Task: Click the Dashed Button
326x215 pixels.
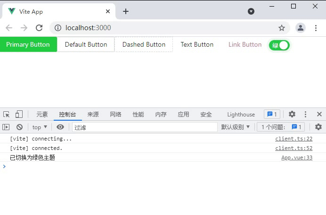Action: 144,44
